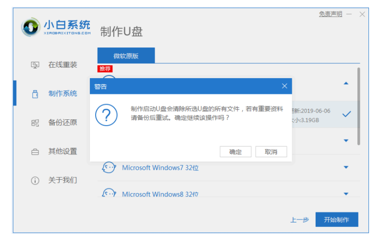Close the 警告 dialog
This screenshot has width=381, height=244.
pyautogui.click(x=284, y=86)
